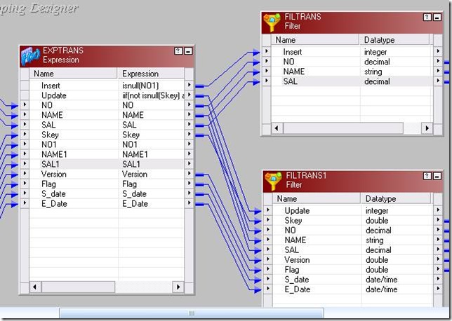
Task: Click the input port arrow of E_Date in FILTRANS1
Action: [268, 288]
